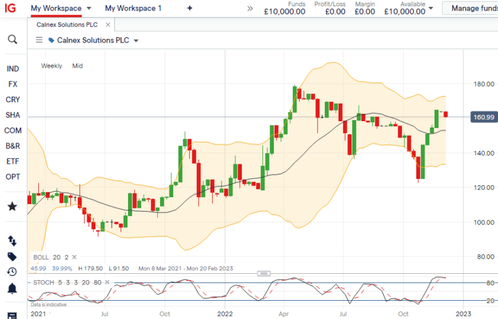Click the IG logo
The width and height of the screenshot is (498, 319).
10,8
